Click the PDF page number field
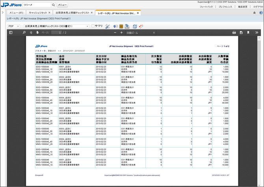 (x=57, y=33)
